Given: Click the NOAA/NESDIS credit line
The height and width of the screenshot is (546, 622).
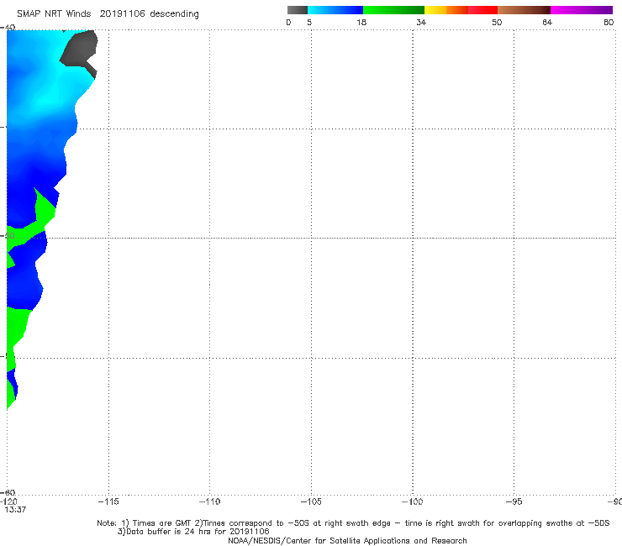Looking at the screenshot, I should (x=347, y=541).
